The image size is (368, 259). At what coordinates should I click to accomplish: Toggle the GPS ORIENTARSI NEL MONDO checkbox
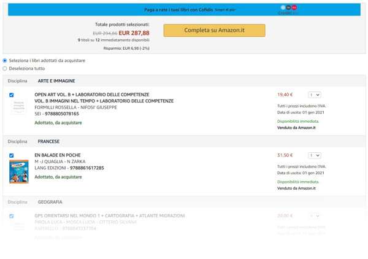pyautogui.click(x=11, y=216)
